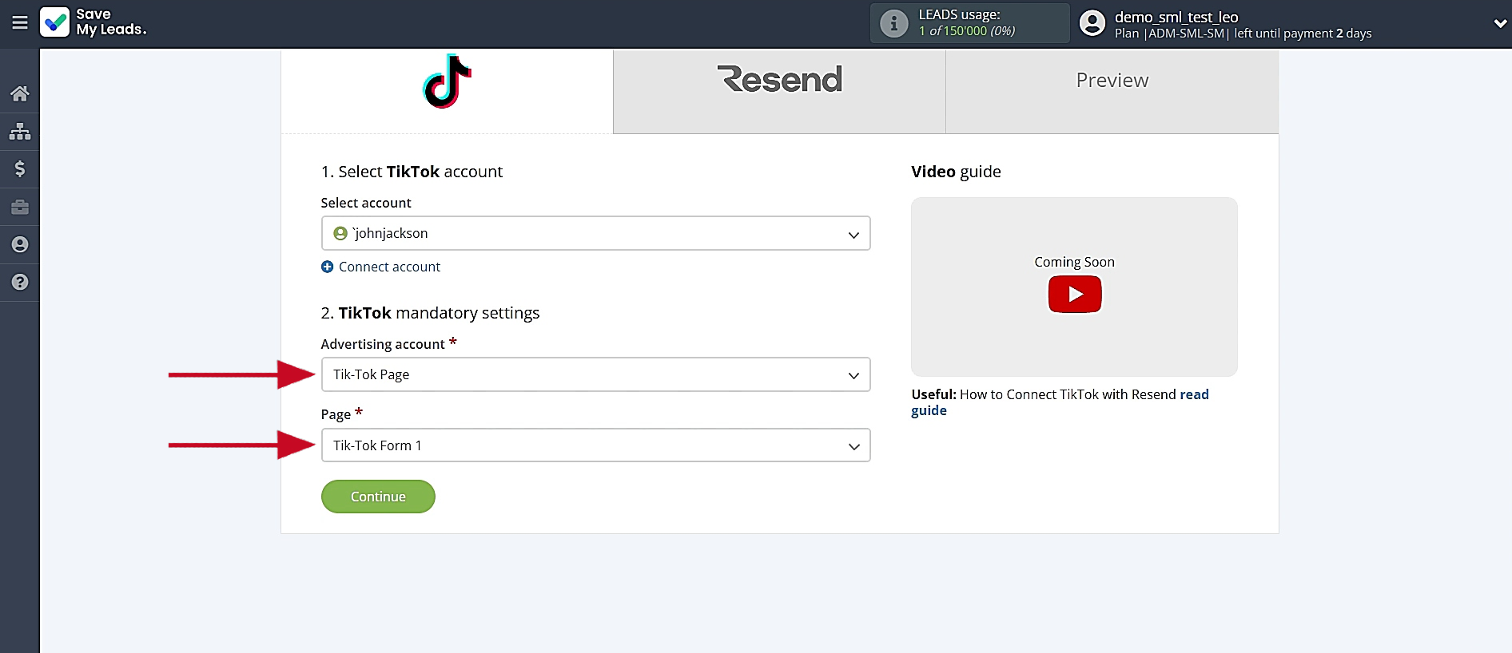This screenshot has width=1512, height=653.
Task: Open the Page dropdown
Action: point(595,445)
